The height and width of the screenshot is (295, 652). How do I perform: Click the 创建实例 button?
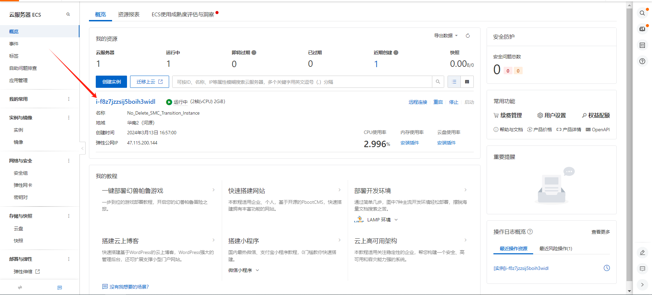111,82
